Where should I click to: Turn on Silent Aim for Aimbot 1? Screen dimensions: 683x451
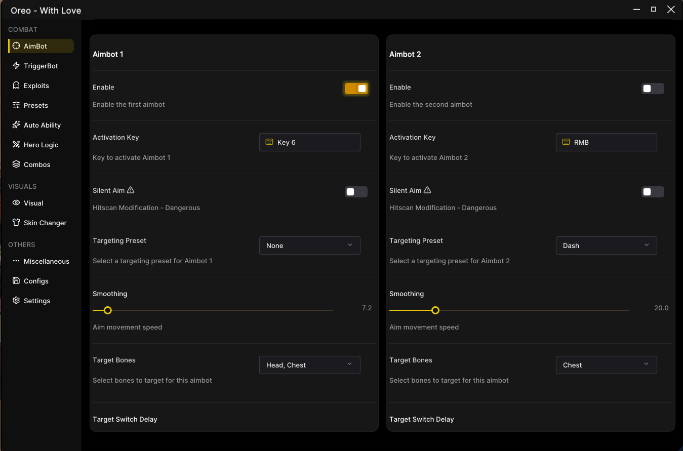coord(356,192)
